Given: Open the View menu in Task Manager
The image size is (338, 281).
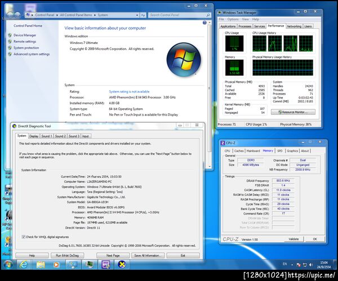Looking at the screenshot, I should click(x=245, y=19).
